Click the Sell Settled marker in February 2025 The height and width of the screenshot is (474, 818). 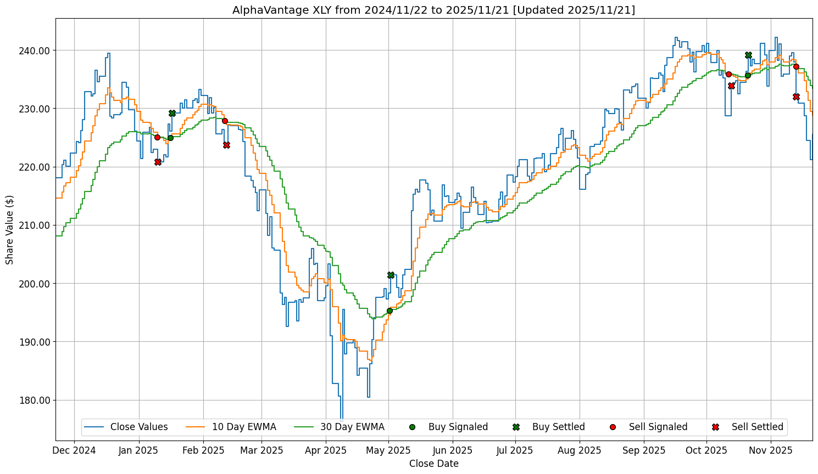point(226,145)
